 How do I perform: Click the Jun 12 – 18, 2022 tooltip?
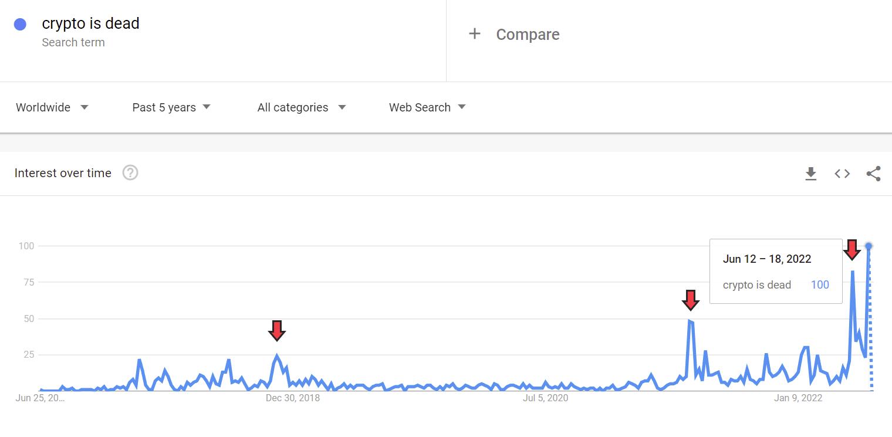pos(775,271)
